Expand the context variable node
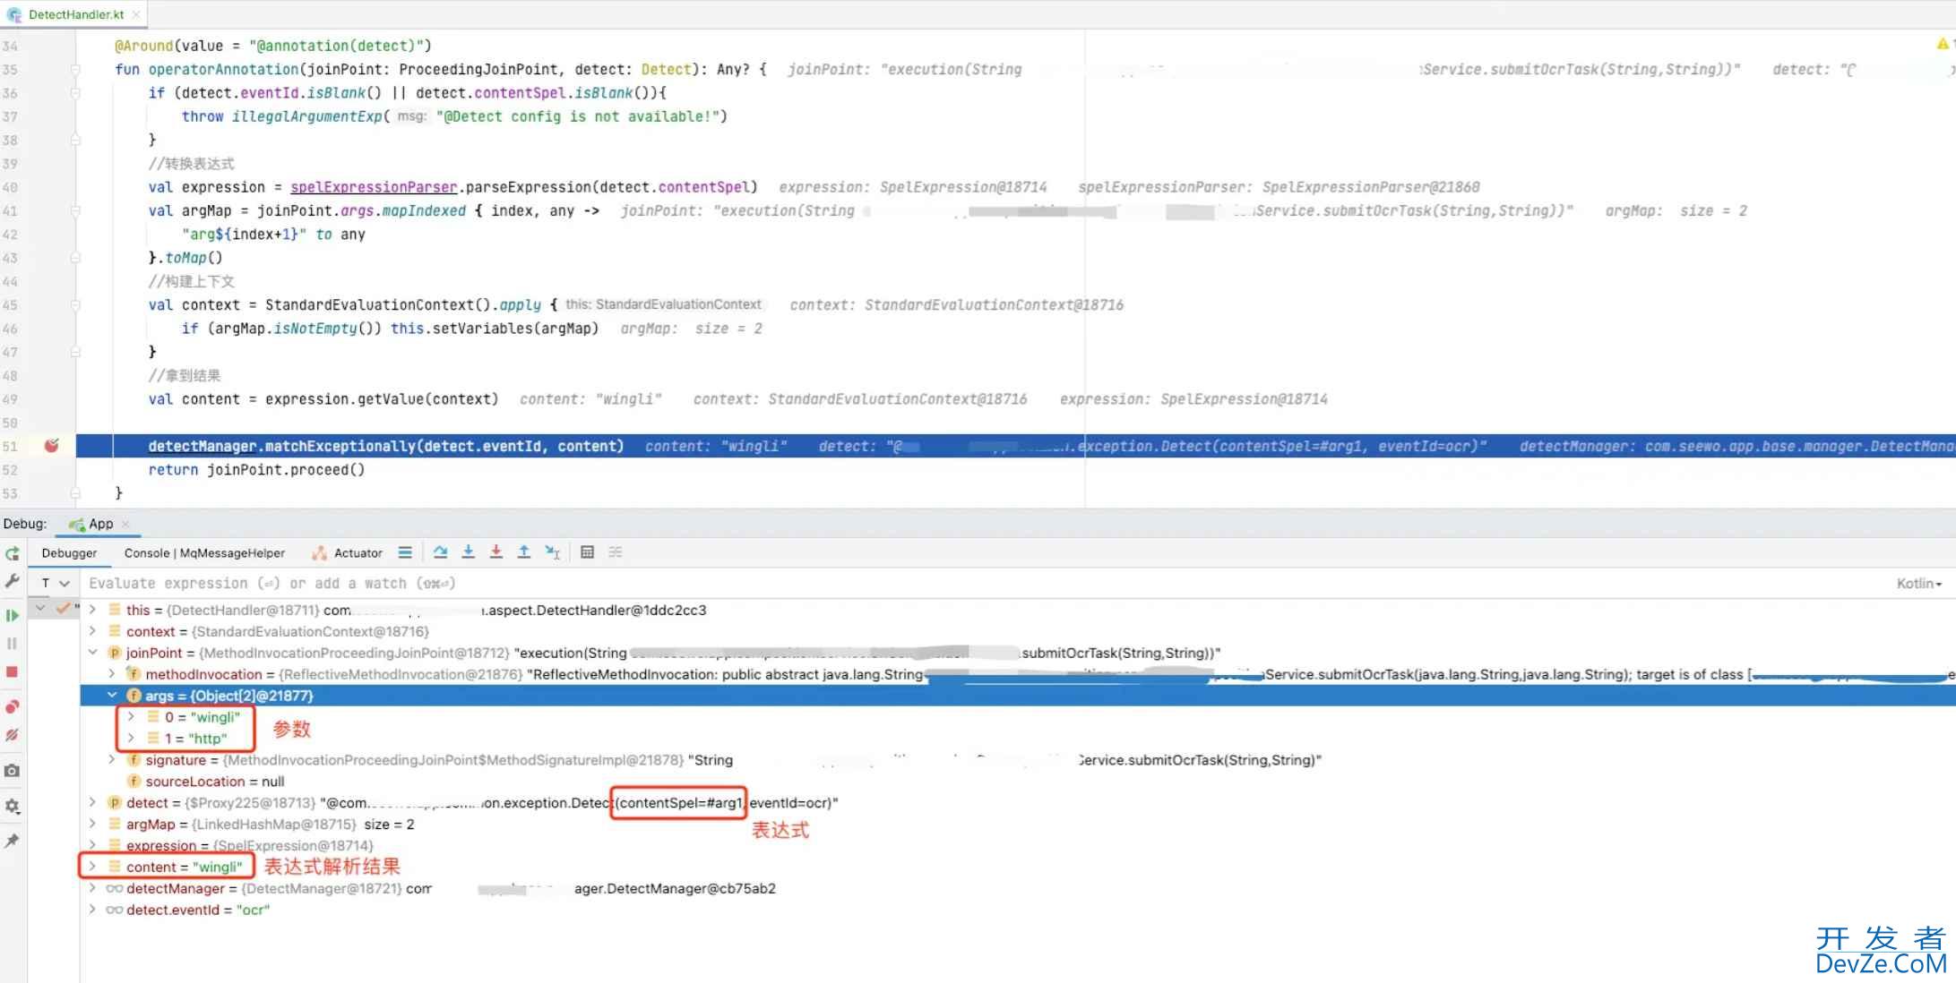This screenshot has width=1956, height=983. pyautogui.click(x=92, y=631)
